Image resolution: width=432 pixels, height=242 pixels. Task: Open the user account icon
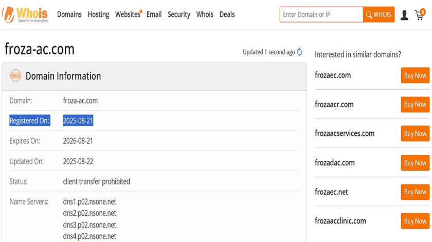click(404, 15)
